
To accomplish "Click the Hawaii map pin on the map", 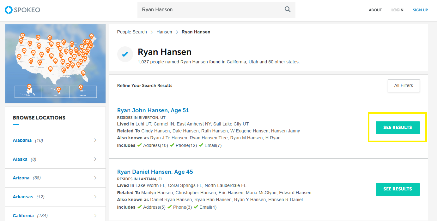I will [58, 90].
